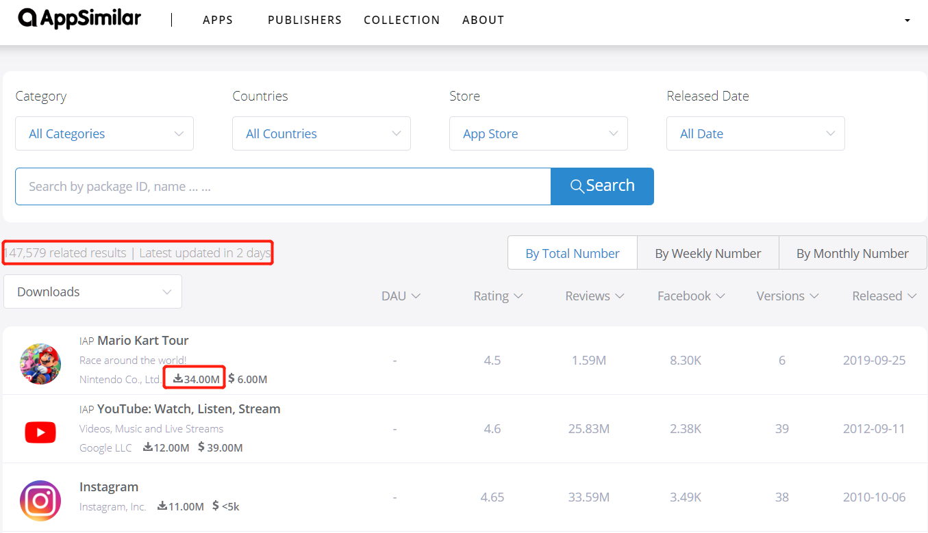Open the PUBLISHERS menu item
The width and height of the screenshot is (928, 533).
click(x=305, y=20)
